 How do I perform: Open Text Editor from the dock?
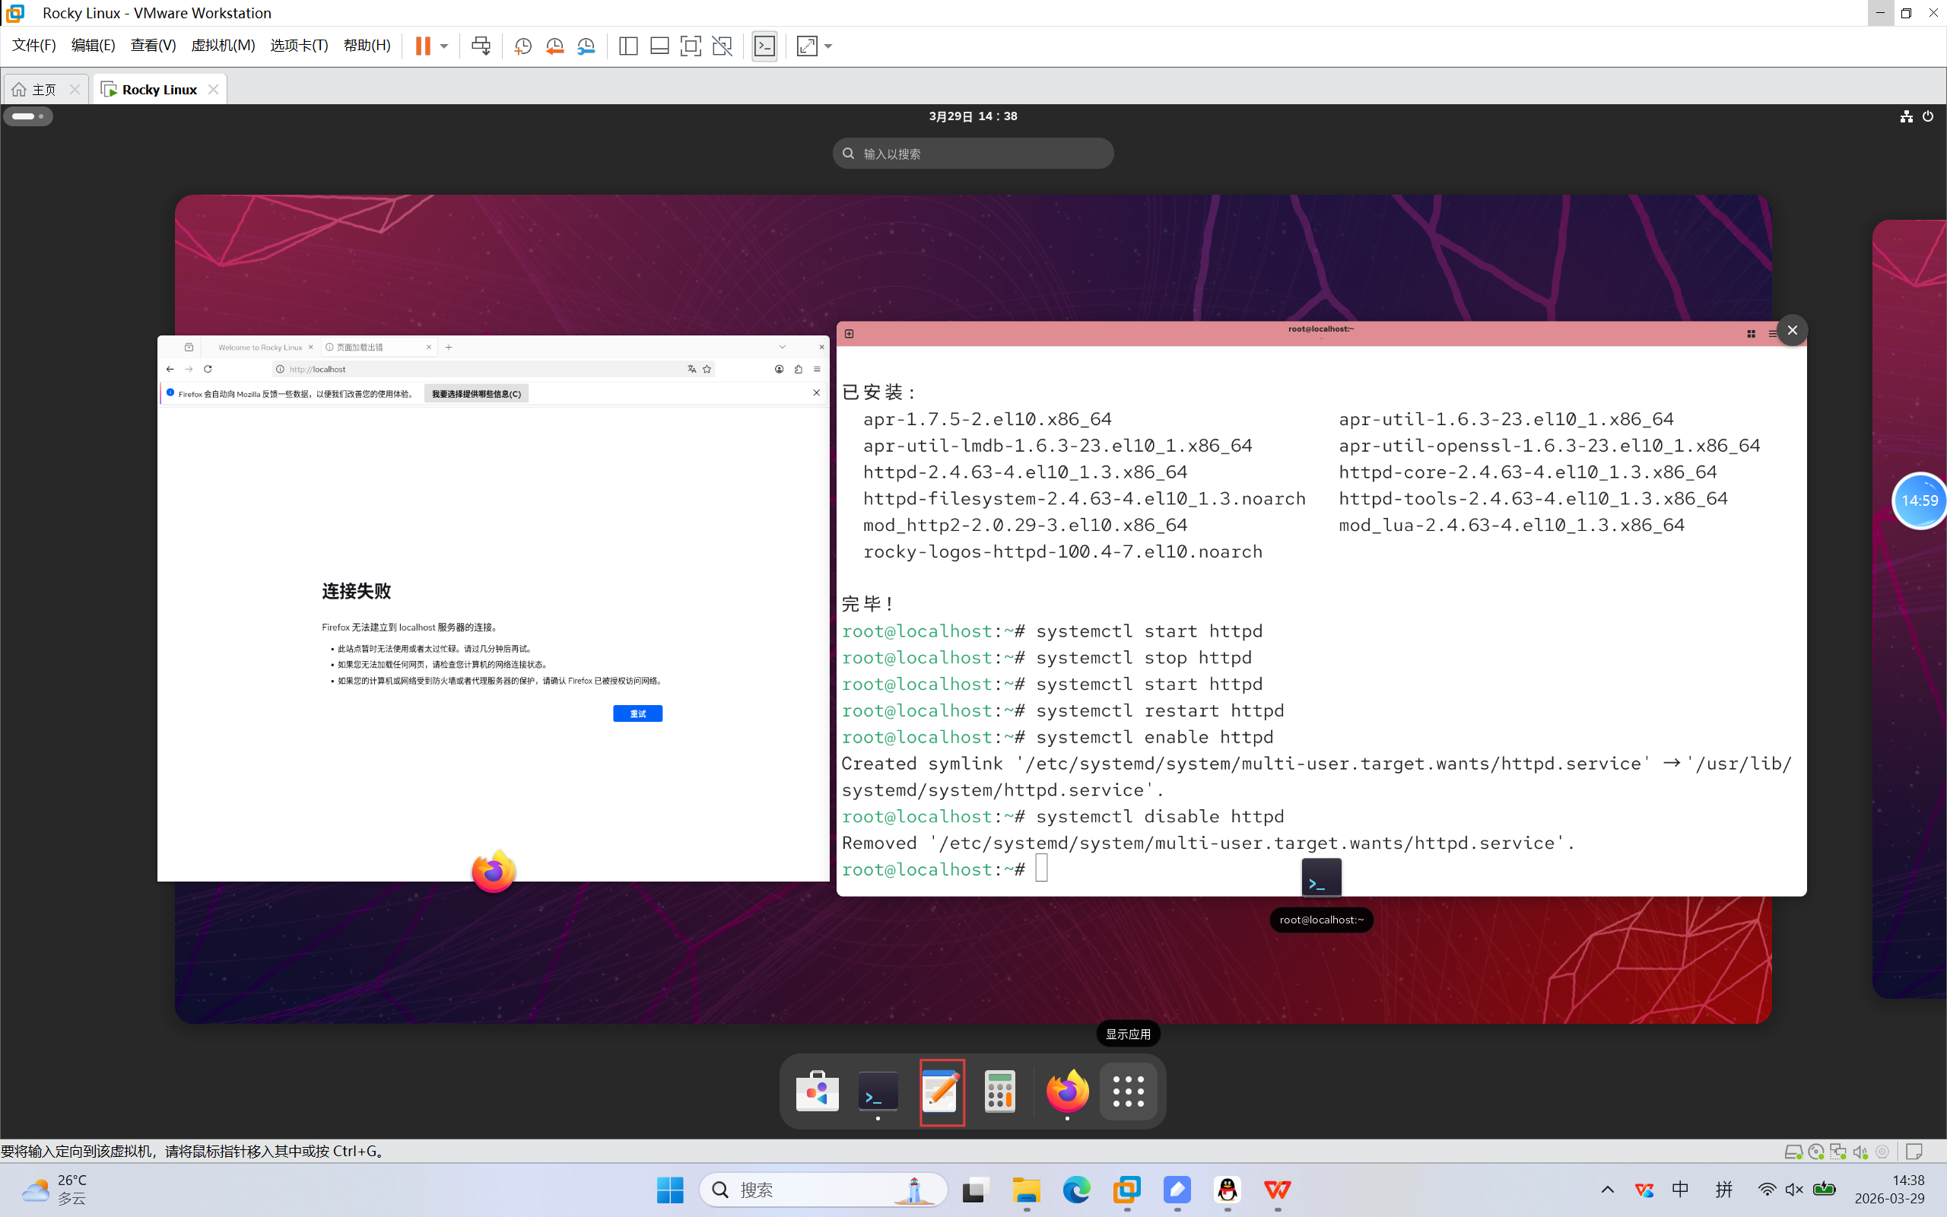(941, 1091)
